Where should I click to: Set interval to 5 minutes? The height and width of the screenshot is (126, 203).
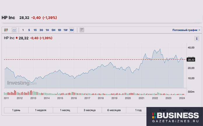click(x=29, y=30)
